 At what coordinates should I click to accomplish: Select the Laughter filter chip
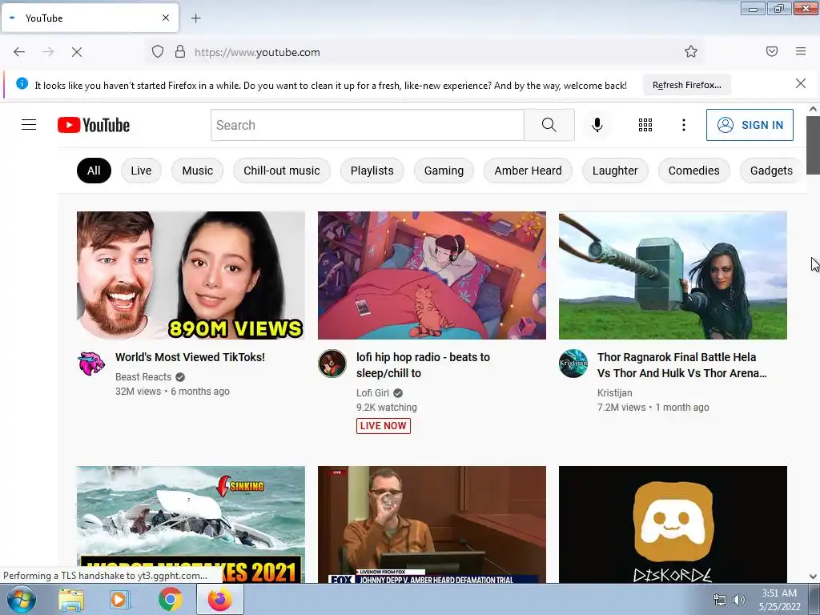coord(615,171)
